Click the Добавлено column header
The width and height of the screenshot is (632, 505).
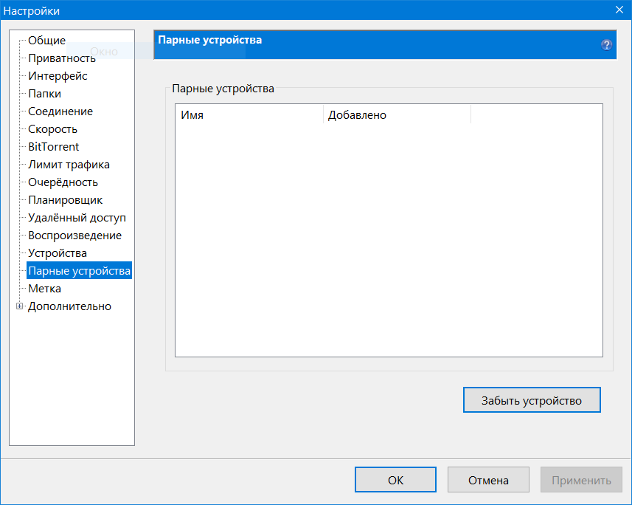[x=396, y=115]
